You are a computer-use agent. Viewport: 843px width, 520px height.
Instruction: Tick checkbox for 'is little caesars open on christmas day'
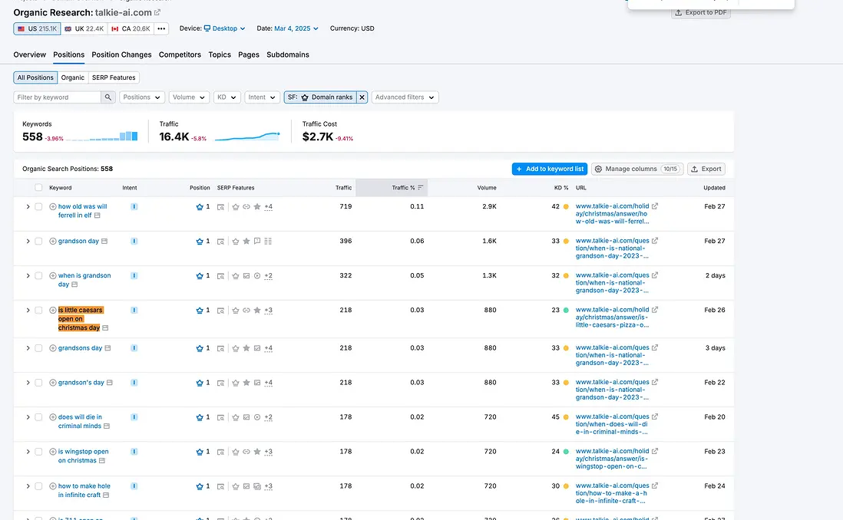(38, 311)
